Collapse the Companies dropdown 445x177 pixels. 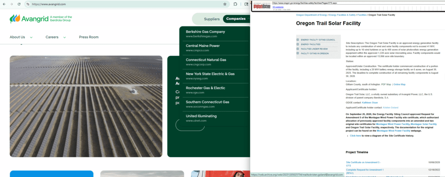[236, 19]
